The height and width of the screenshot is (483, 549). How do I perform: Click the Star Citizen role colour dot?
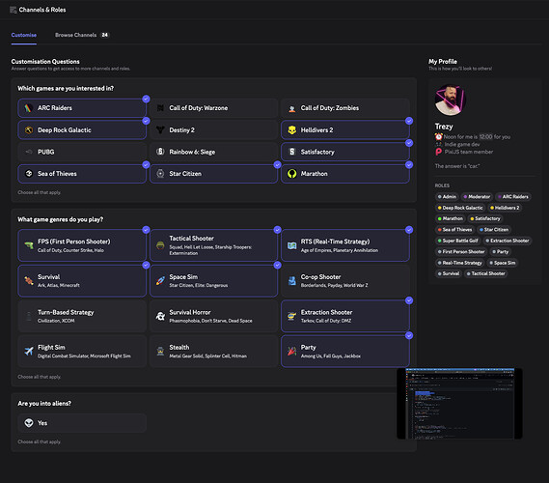tap(481, 230)
